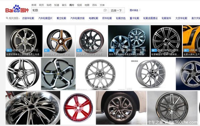Open the large chrome polished-lip wheel thumbnail
The width and height of the screenshot is (200, 126).
pos(33,108)
